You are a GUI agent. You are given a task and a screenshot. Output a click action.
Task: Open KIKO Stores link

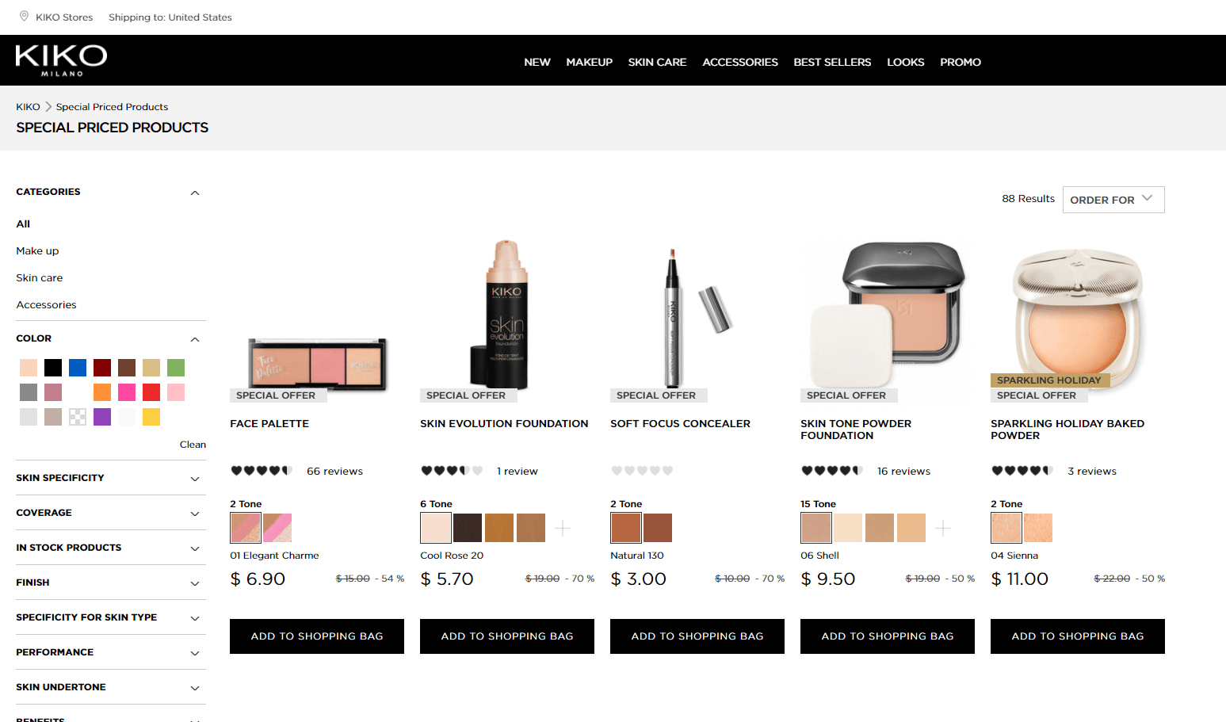click(64, 17)
